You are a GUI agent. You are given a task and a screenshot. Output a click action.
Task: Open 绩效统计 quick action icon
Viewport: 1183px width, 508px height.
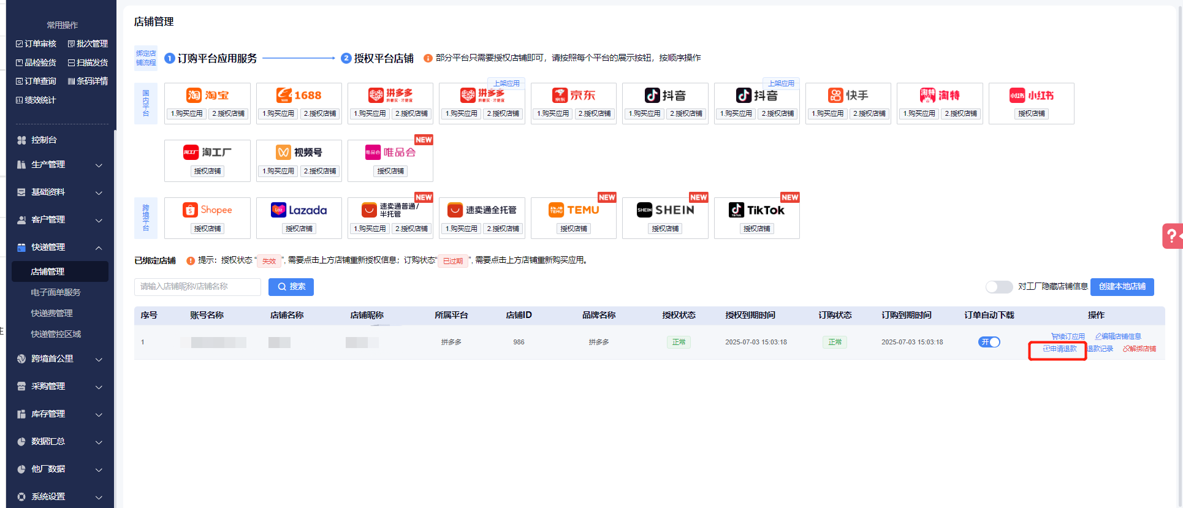pyautogui.click(x=19, y=100)
